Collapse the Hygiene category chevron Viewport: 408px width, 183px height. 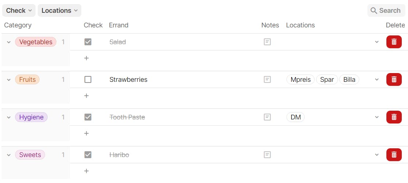[8, 117]
